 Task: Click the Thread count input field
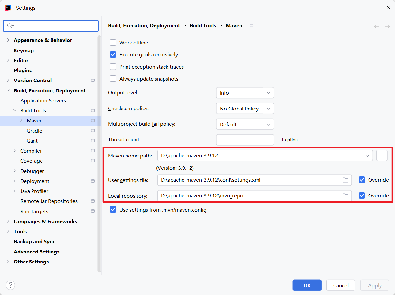pyautogui.click(x=245, y=140)
